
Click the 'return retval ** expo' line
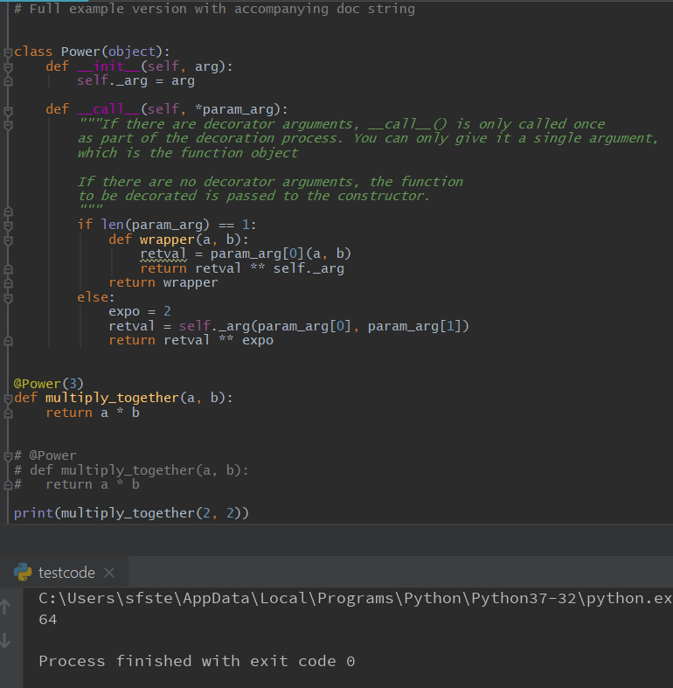point(191,340)
